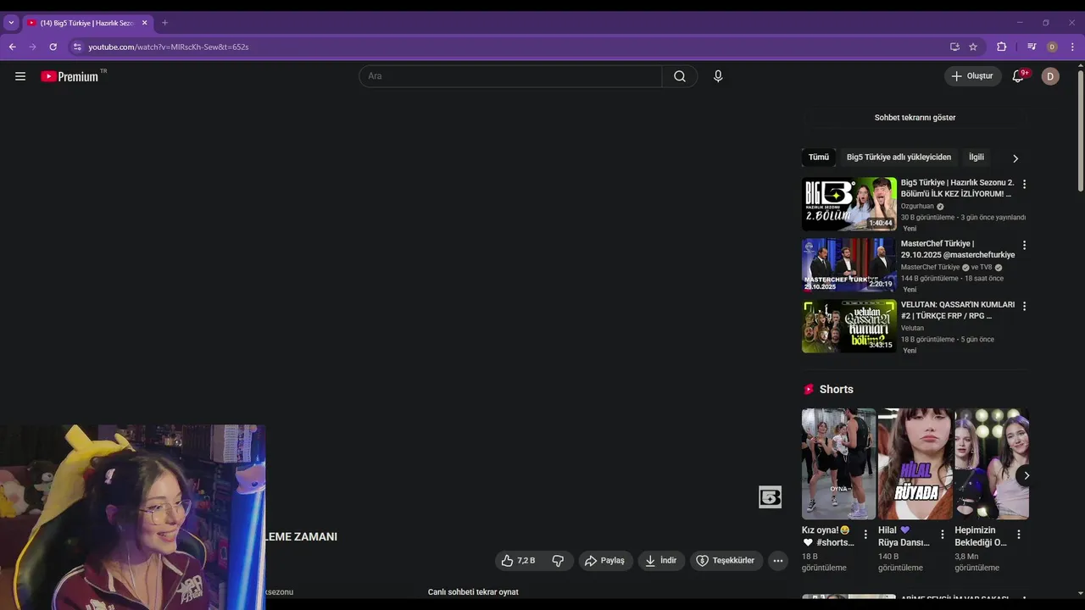View site information icon in address bar
Screen dimensions: 1085x610
tap(77, 47)
